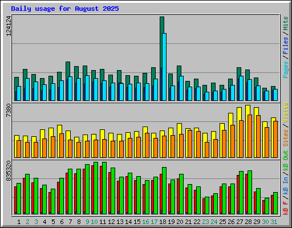Click the red kB F bar for day 10

(x=92, y=190)
